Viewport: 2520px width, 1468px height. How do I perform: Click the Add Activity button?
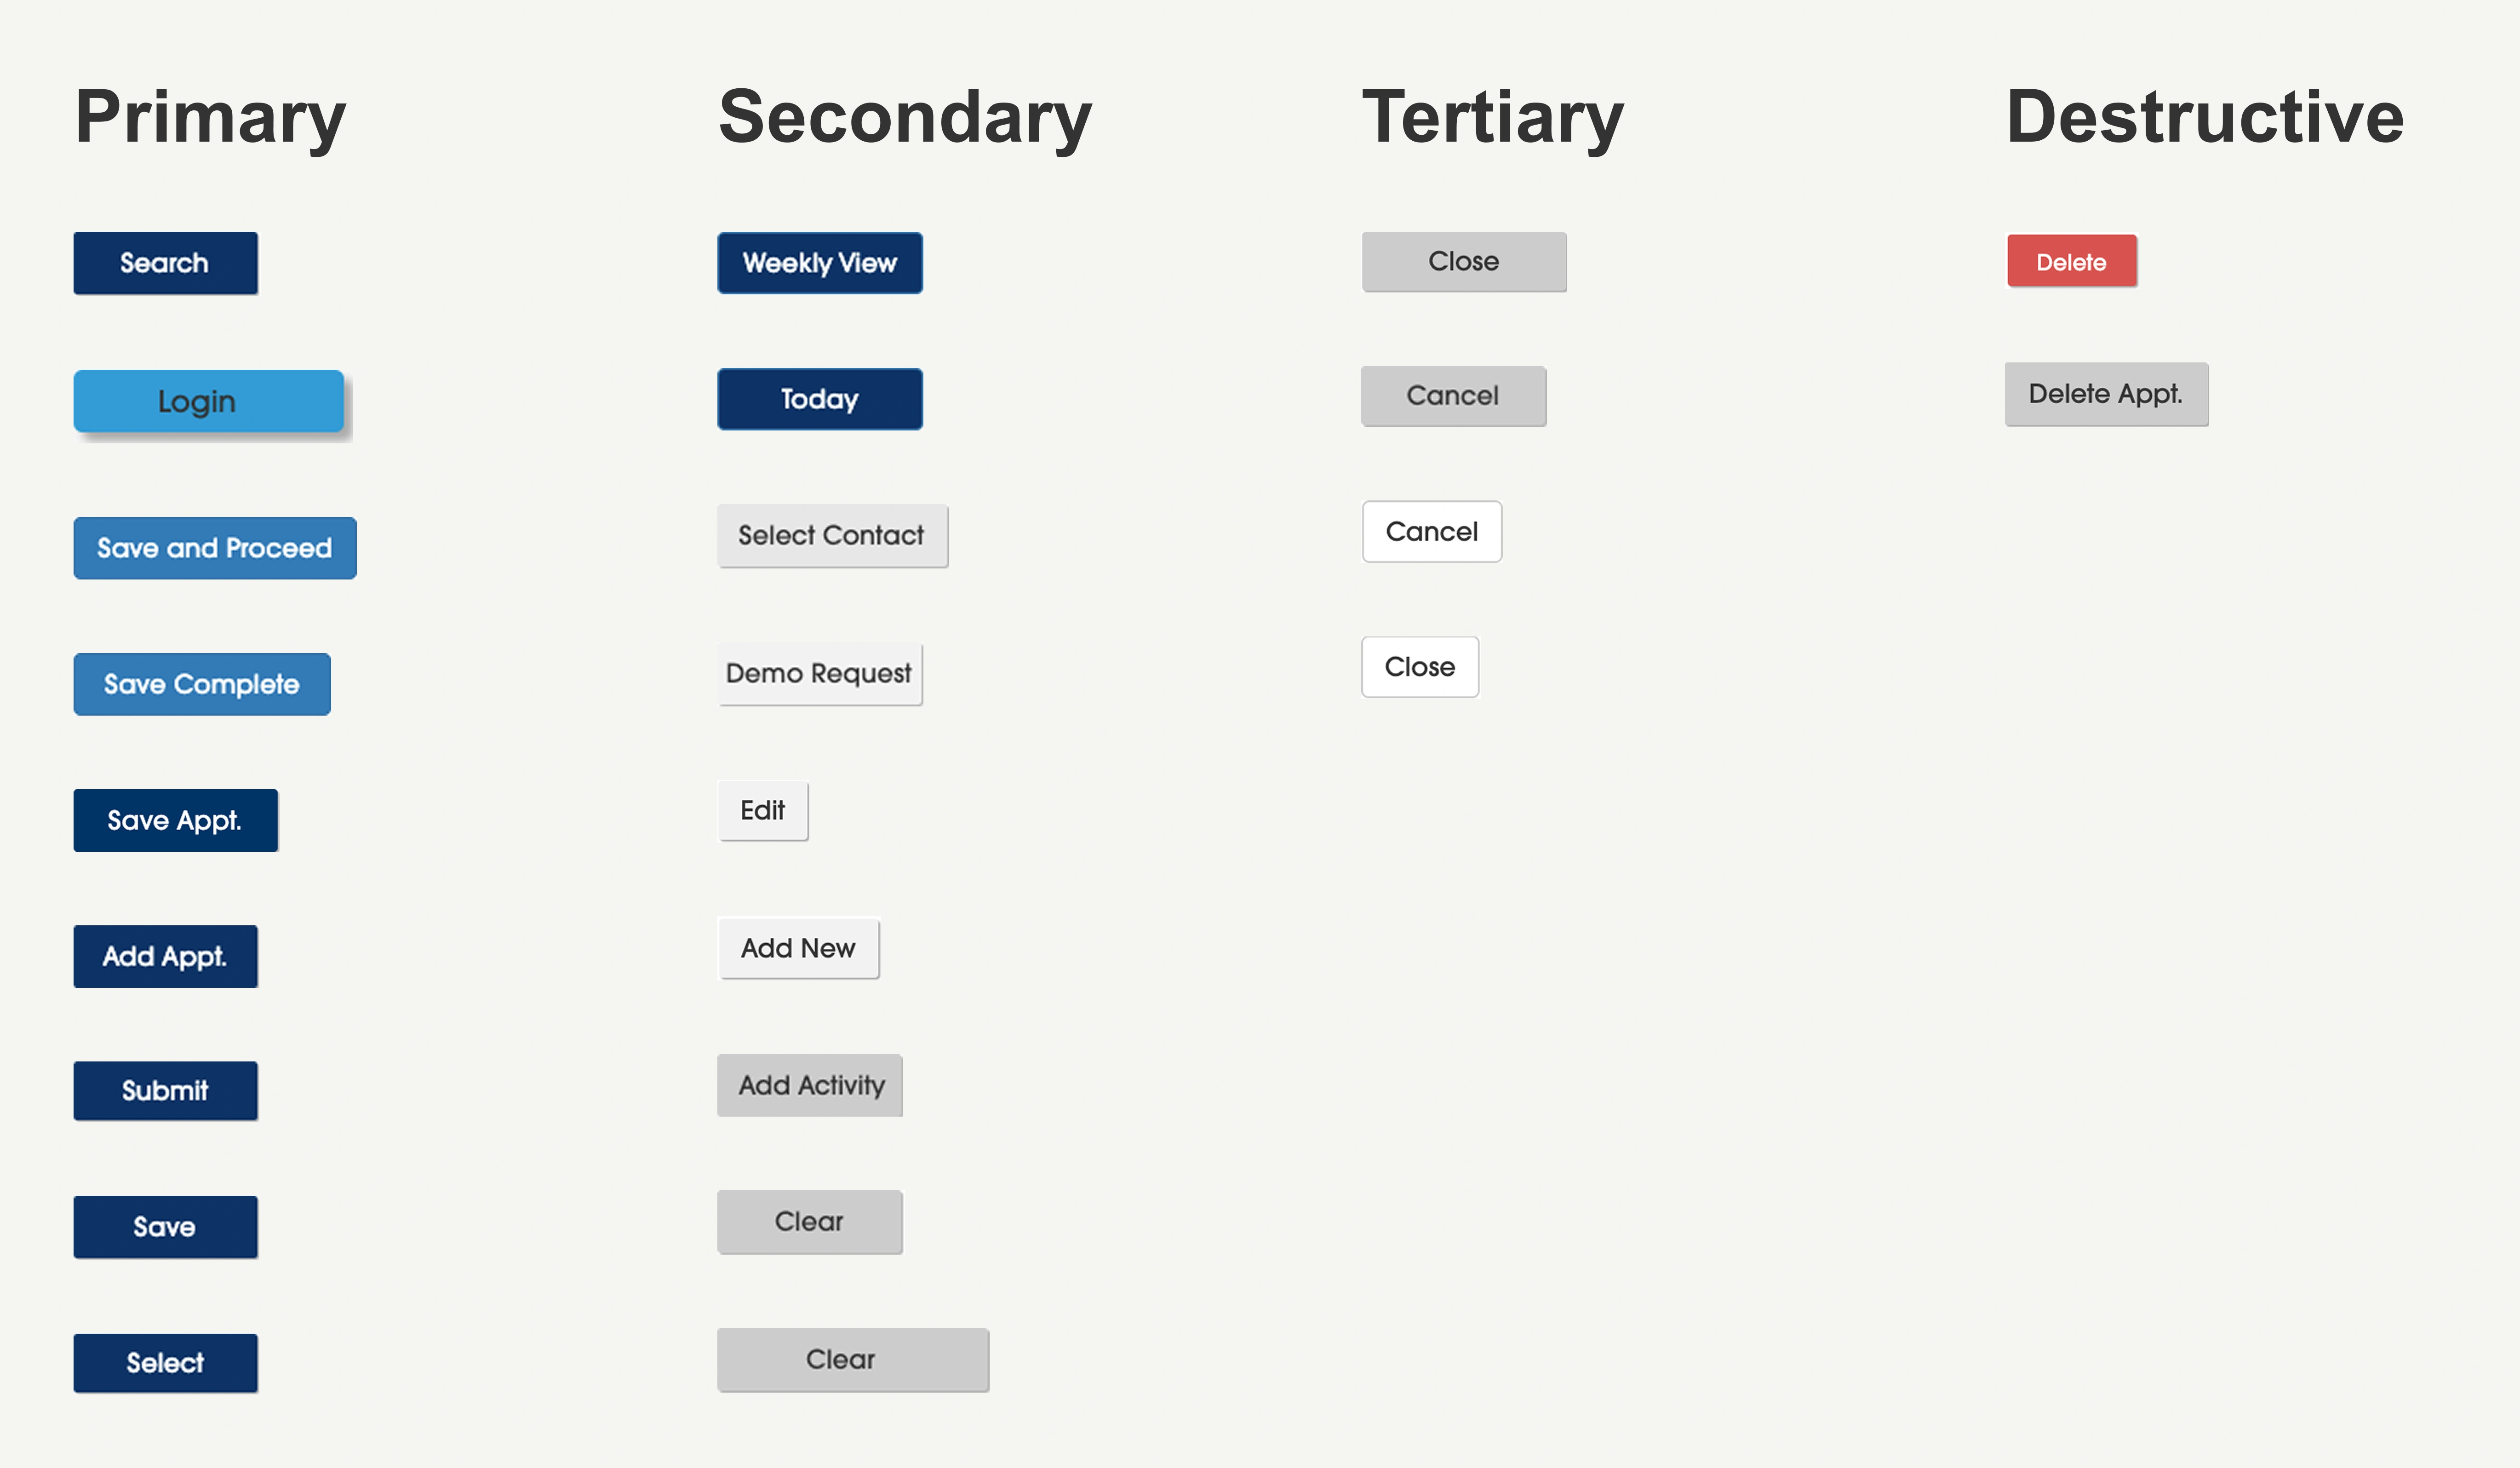[810, 1085]
